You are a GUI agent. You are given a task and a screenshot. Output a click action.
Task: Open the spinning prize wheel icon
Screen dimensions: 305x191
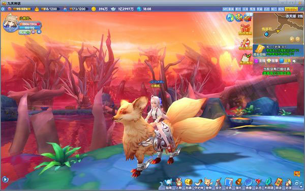point(246,44)
